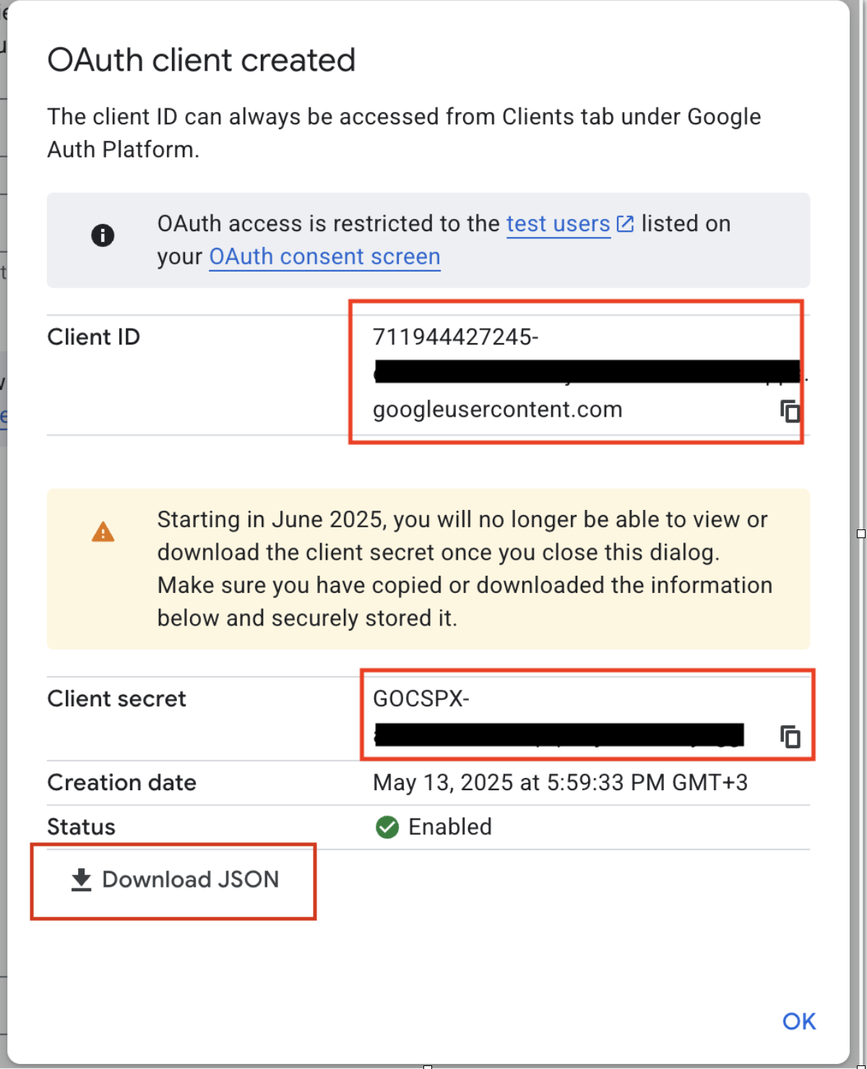Copy the Client ID using the copy icon
Viewport: 867px width, 1069px height.
pyautogui.click(x=791, y=410)
